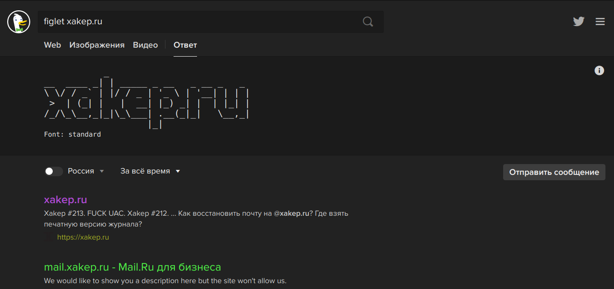
Task: Toggle the Россия region switch
Action: point(54,171)
